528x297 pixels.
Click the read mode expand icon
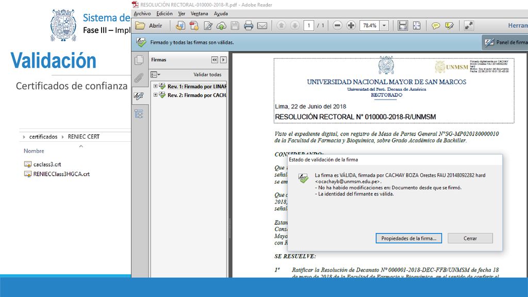coord(468,26)
